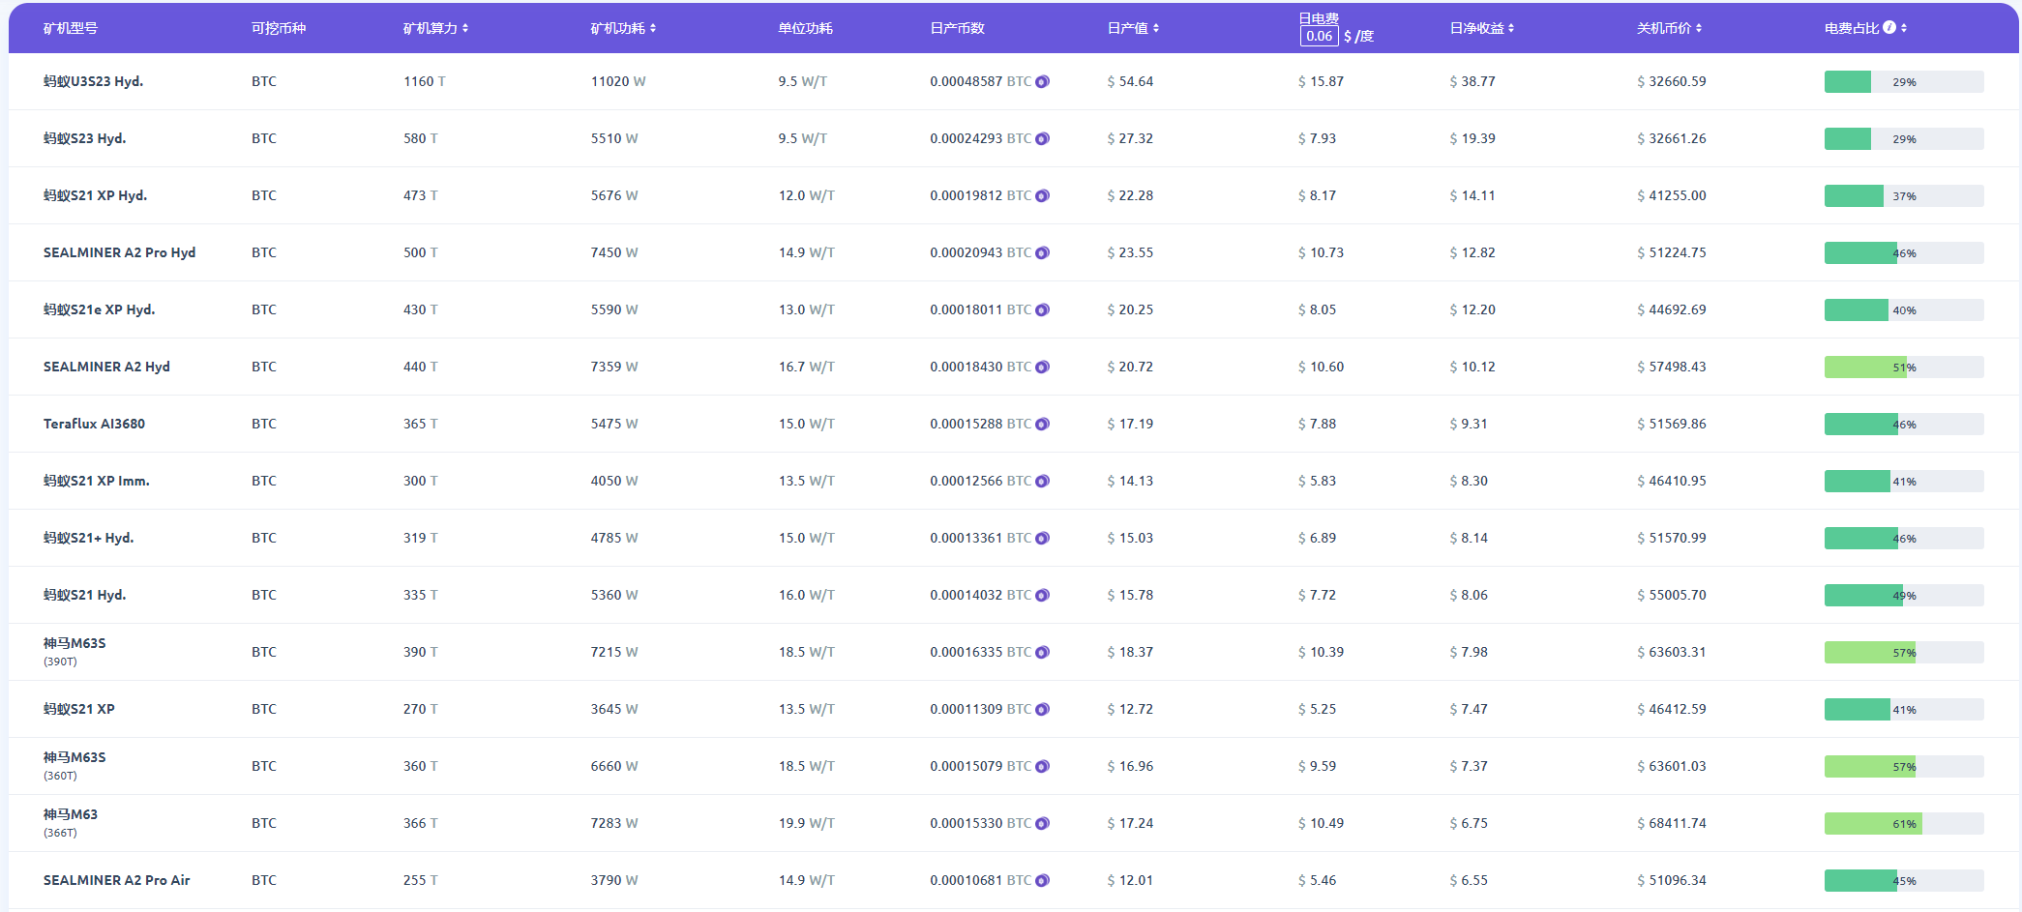This screenshot has height=912, width=2022.
Task: Open the 神马M63S (390T) miner details
Action: click(74, 644)
